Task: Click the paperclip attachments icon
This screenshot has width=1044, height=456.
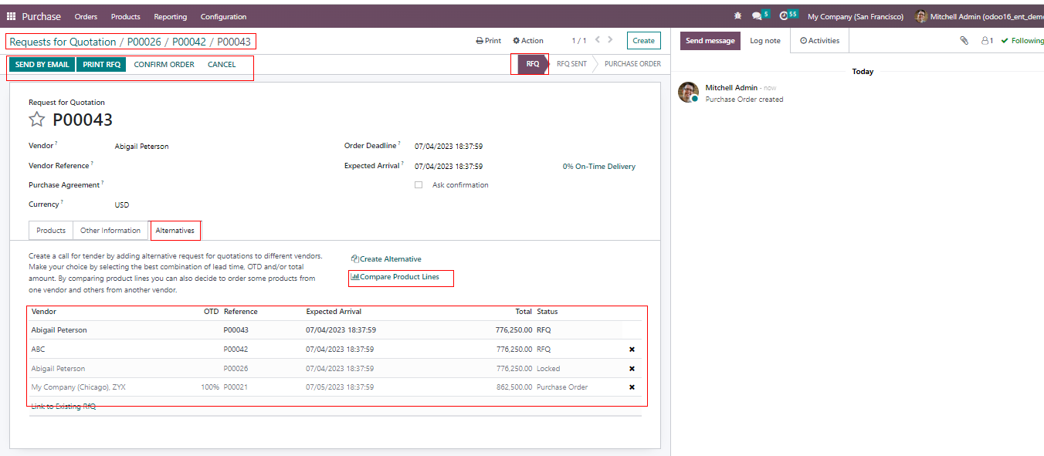Action: click(x=964, y=41)
